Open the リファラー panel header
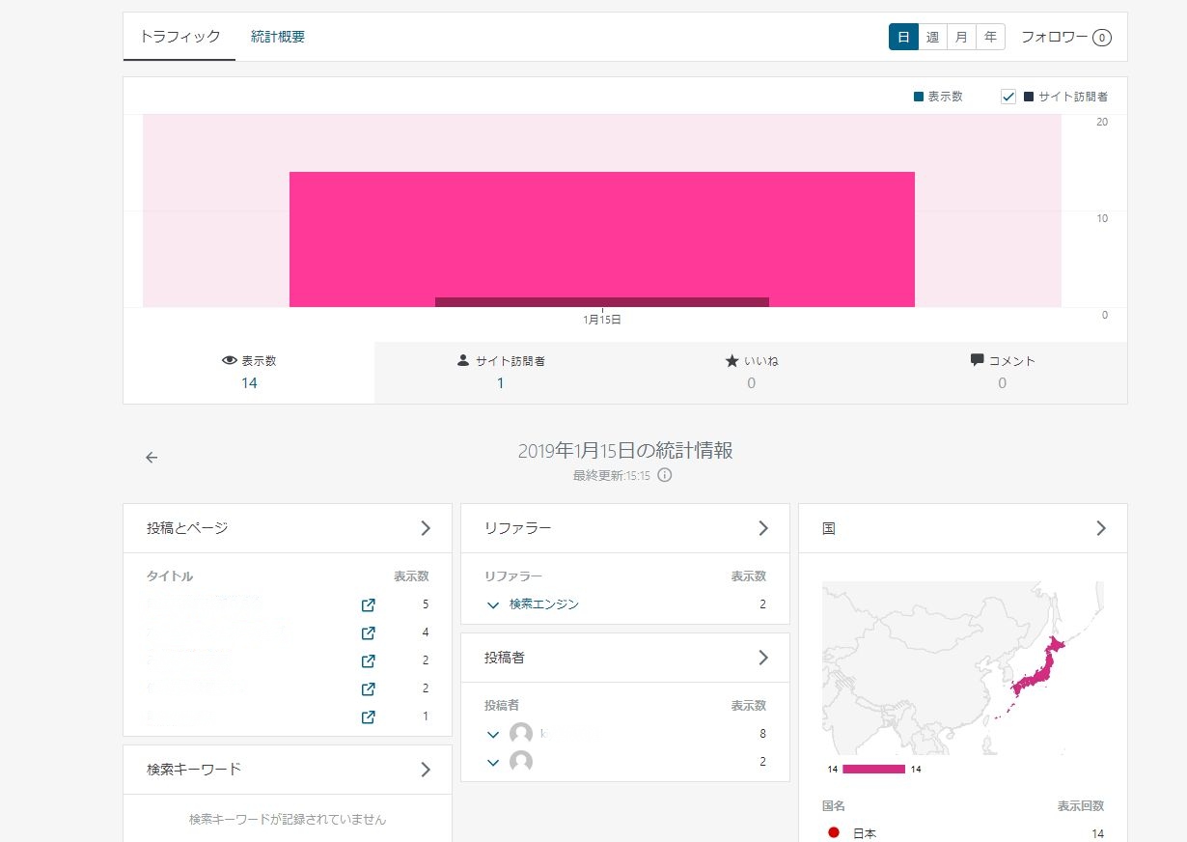 [625, 528]
